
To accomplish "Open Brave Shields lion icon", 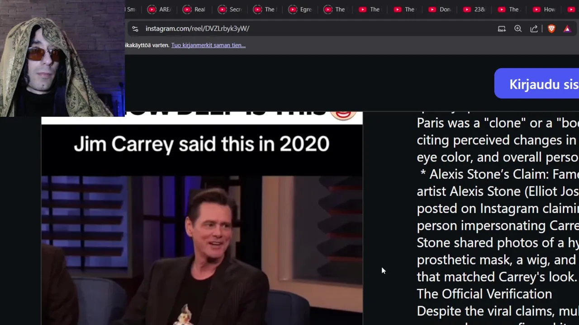I will 551,28.
